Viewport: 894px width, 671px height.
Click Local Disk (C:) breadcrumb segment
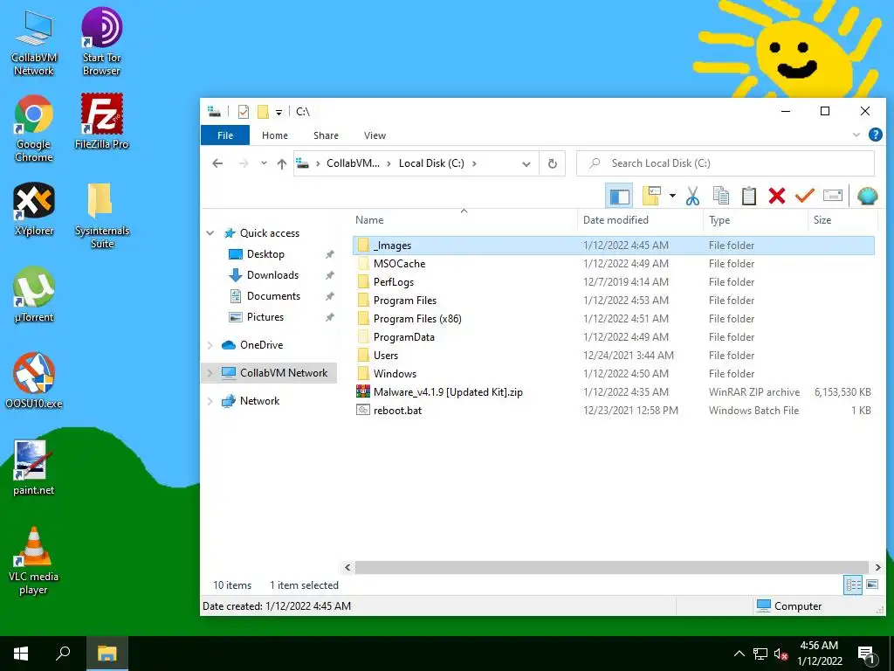(431, 163)
